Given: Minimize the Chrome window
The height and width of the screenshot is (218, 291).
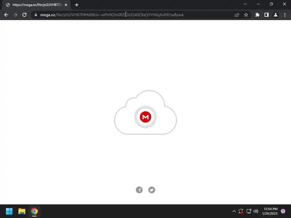Looking at the screenshot, I should click(x=258, y=4).
